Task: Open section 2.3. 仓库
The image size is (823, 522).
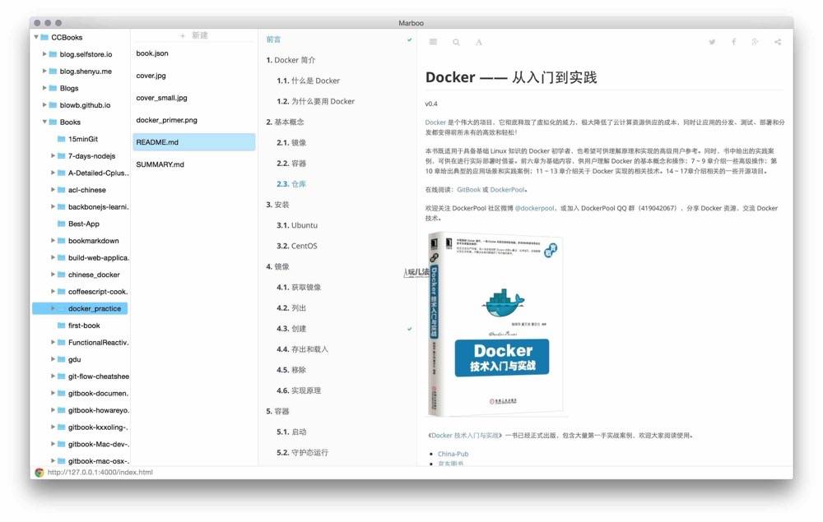Action: [291, 184]
